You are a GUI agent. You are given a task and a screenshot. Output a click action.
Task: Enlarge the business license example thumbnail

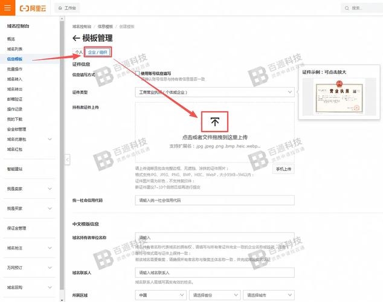[x=340, y=97]
